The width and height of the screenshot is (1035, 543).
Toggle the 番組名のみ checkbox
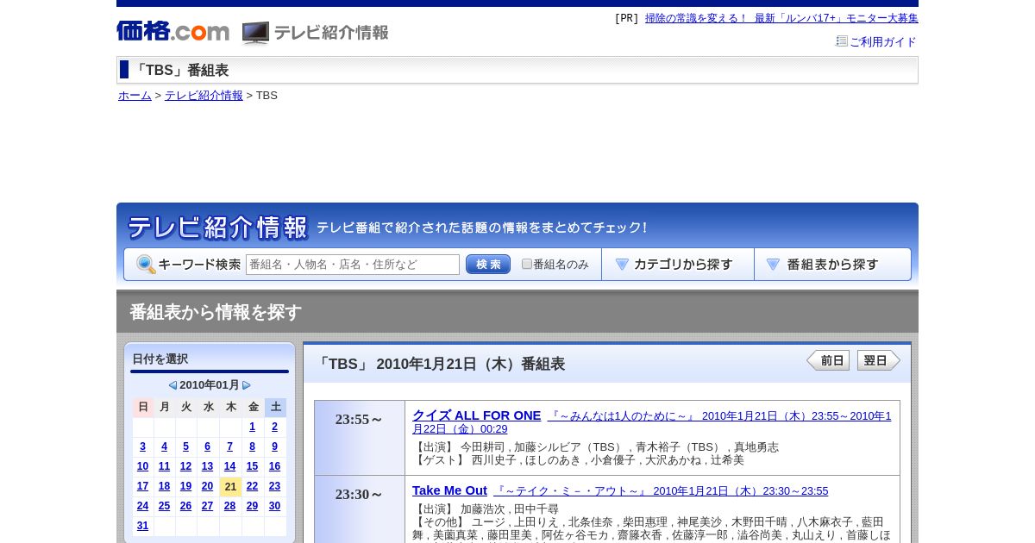(527, 264)
